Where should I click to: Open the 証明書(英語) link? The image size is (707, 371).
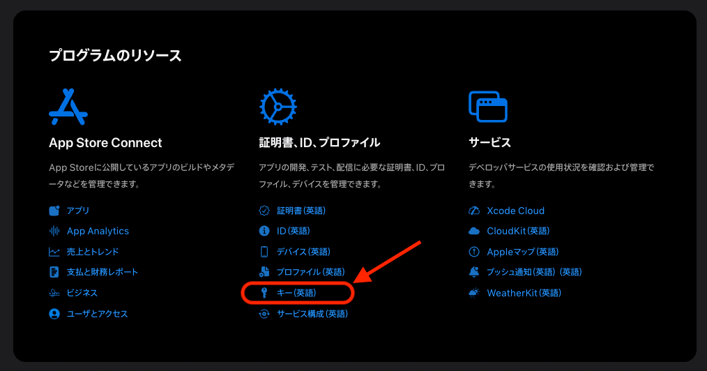301,211
